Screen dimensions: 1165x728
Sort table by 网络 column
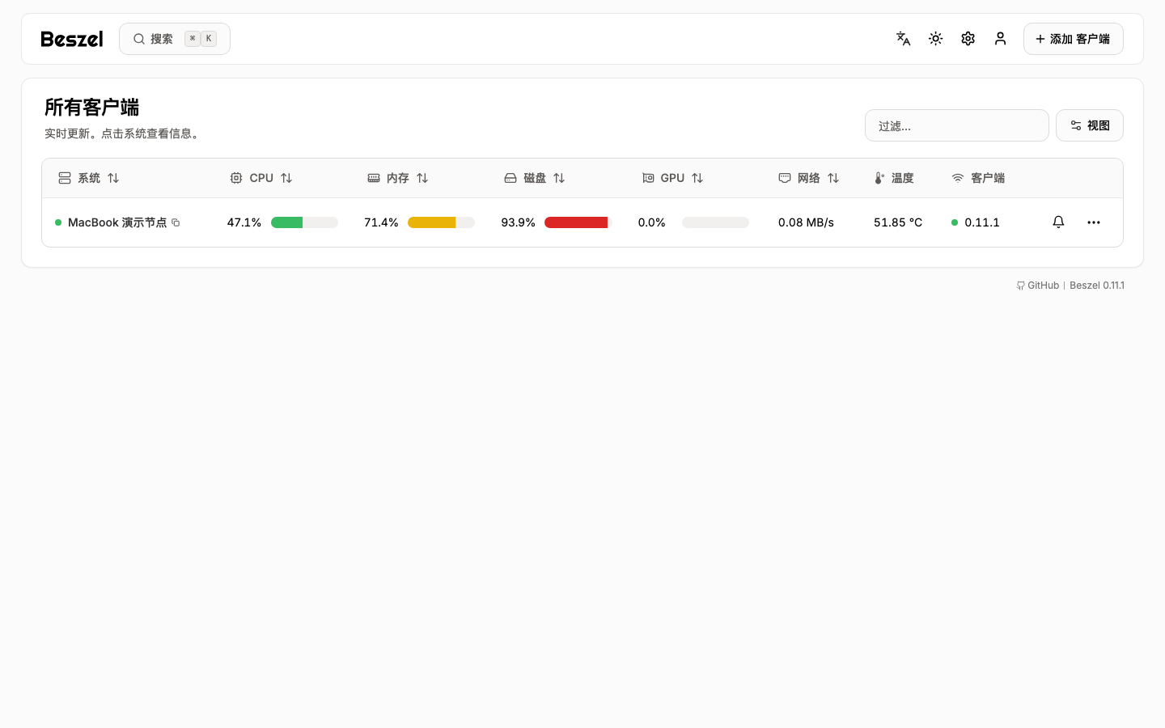tap(809, 178)
